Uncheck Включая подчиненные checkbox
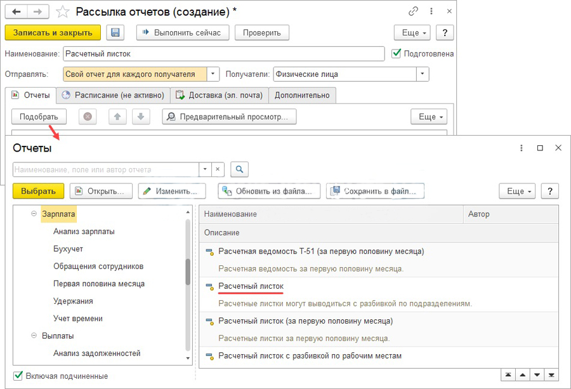Image resolution: width=571 pixels, height=389 pixels. [x=18, y=376]
